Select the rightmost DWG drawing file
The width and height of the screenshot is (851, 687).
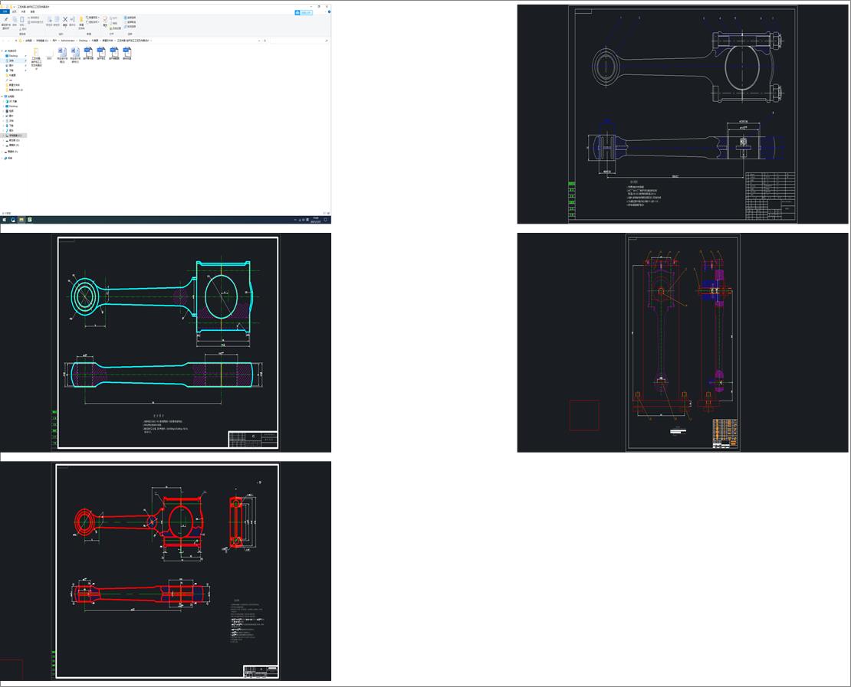[127, 53]
